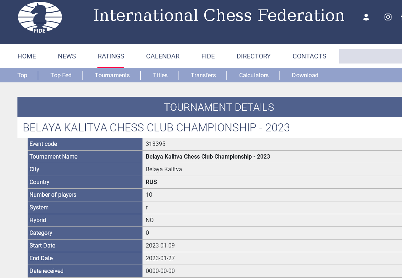Open the DIRECTORY menu item
The height and width of the screenshot is (278, 402).
pyautogui.click(x=254, y=56)
